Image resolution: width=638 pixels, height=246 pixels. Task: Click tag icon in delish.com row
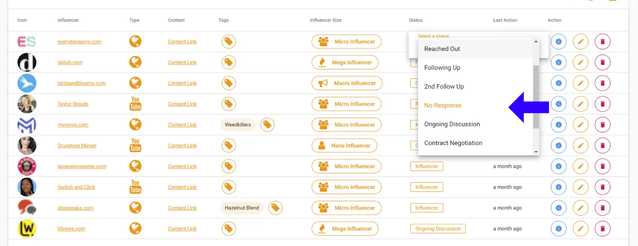[x=229, y=62]
